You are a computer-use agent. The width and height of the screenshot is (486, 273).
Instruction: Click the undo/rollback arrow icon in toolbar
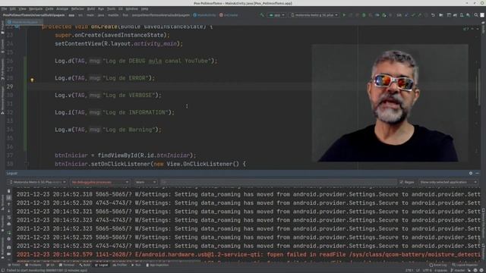433,15
